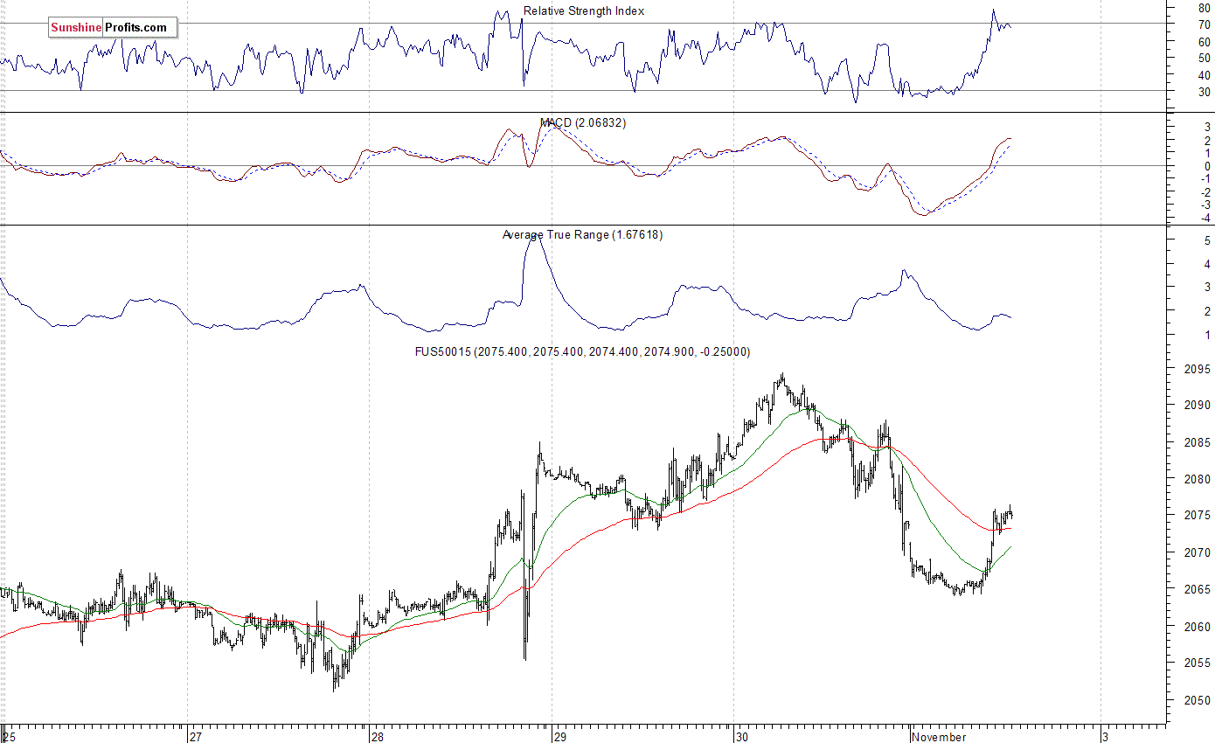Image resolution: width=1215 pixels, height=743 pixels.
Task: Click the date label 25 on time axis
Action: pyautogui.click(x=10, y=737)
